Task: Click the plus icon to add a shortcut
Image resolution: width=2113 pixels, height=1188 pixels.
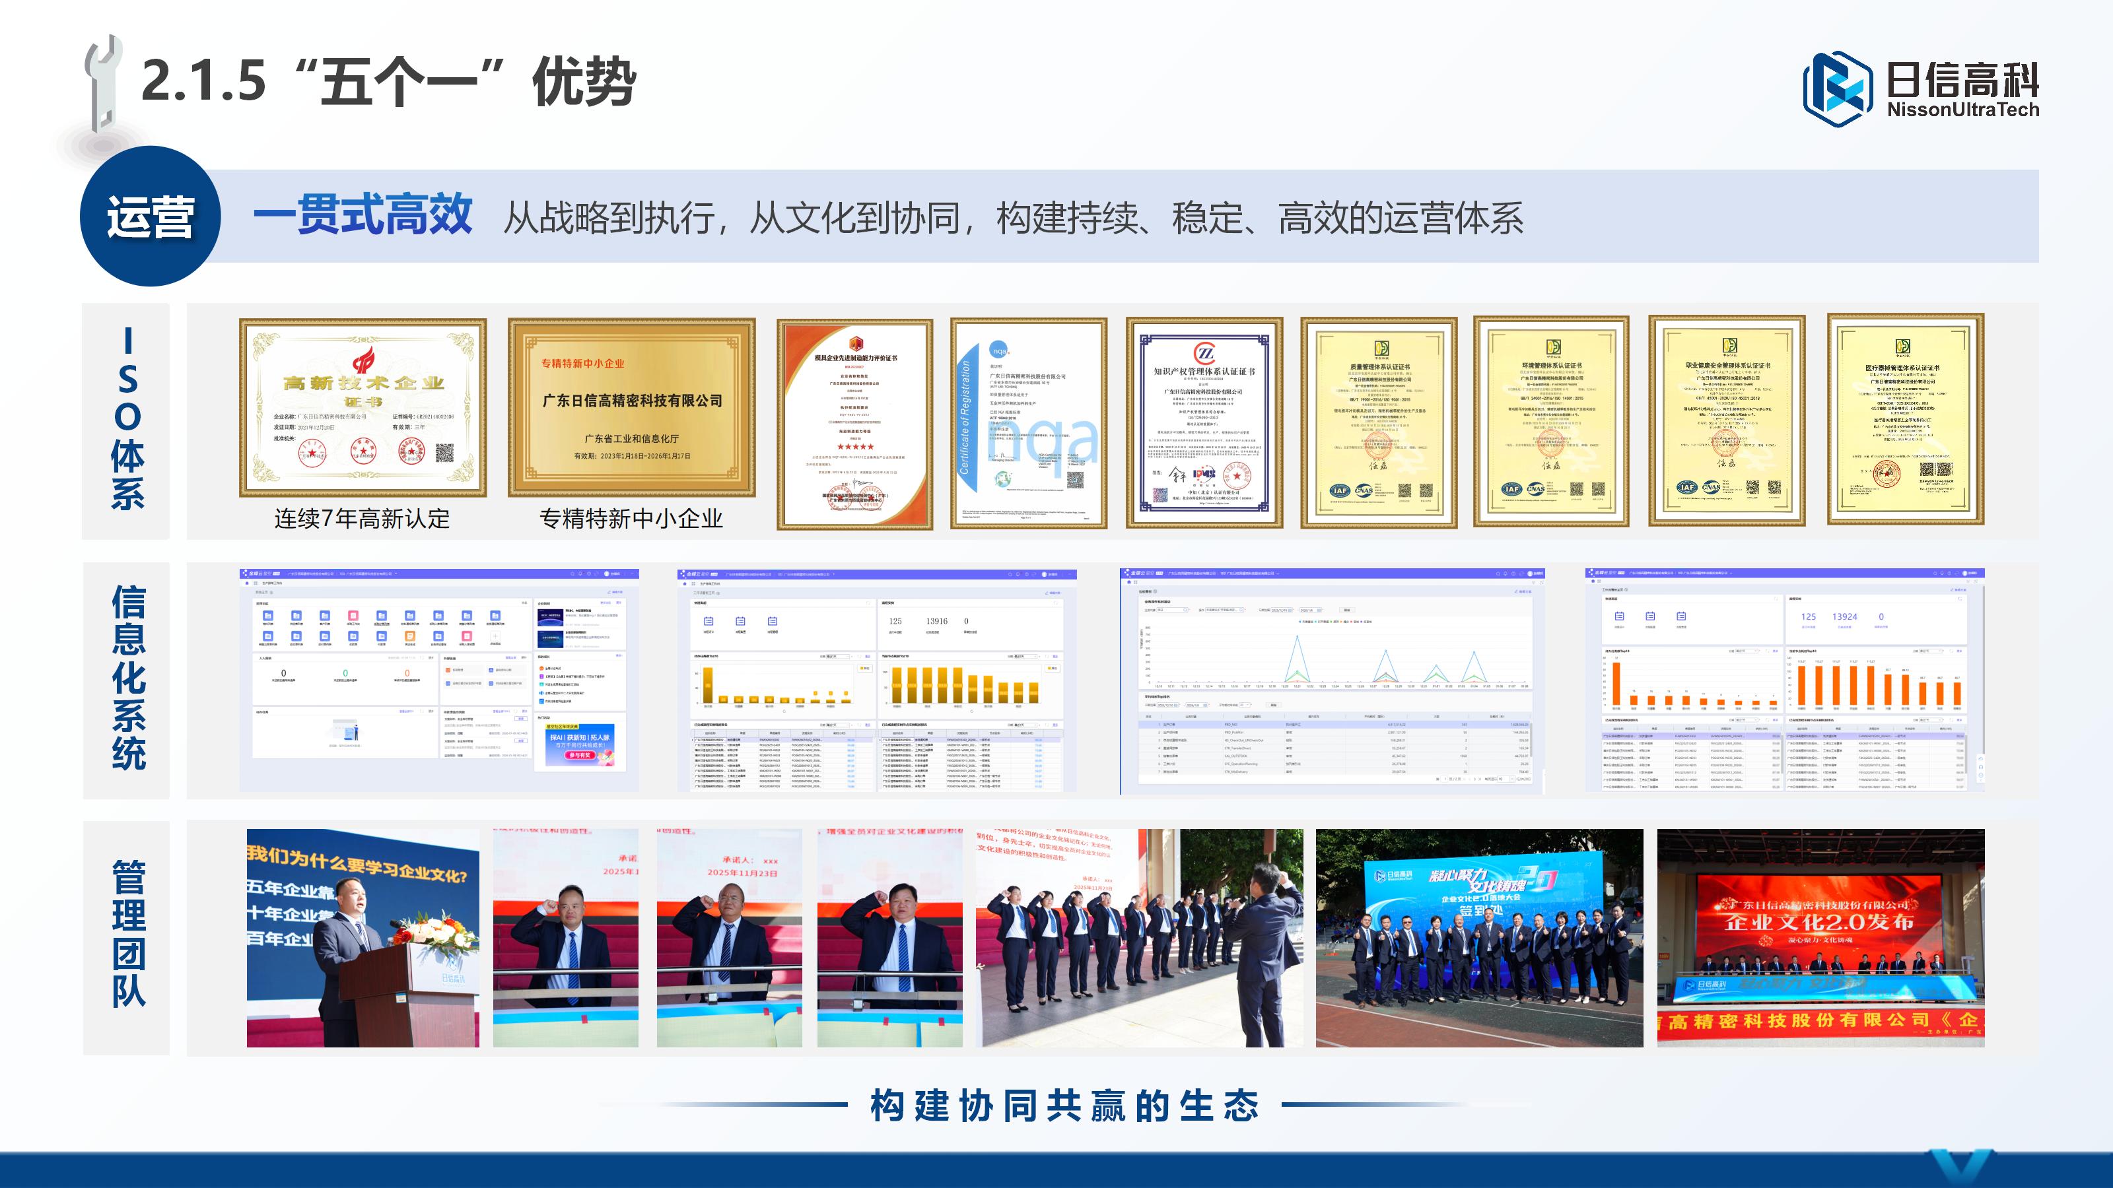Action: pyautogui.click(x=497, y=639)
